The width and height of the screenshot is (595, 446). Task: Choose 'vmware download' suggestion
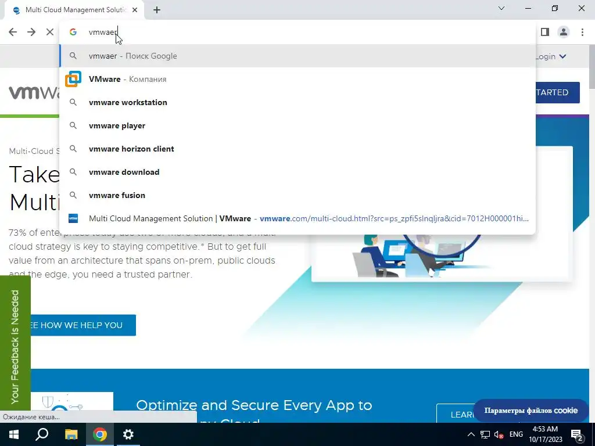coord(297,172)
